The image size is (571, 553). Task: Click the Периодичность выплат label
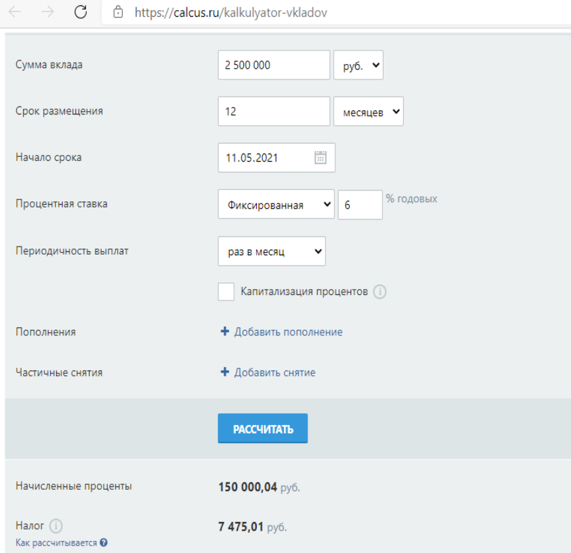point(71,251)
